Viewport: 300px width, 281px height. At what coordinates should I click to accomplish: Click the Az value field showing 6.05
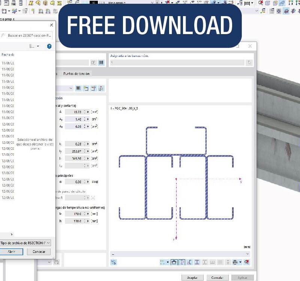click(x=74, y=126)
